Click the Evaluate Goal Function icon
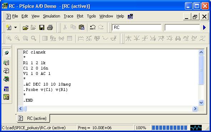This screenshot has width=211, height=132. (x=89, y=39)
